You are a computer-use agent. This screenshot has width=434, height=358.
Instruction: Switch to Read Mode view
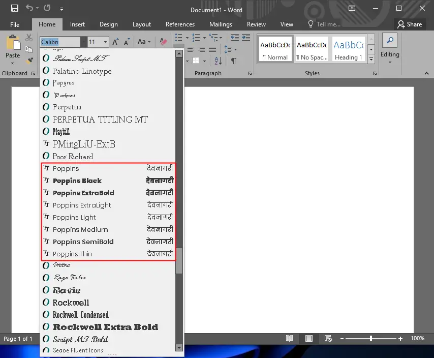click(x=289, y=338)
